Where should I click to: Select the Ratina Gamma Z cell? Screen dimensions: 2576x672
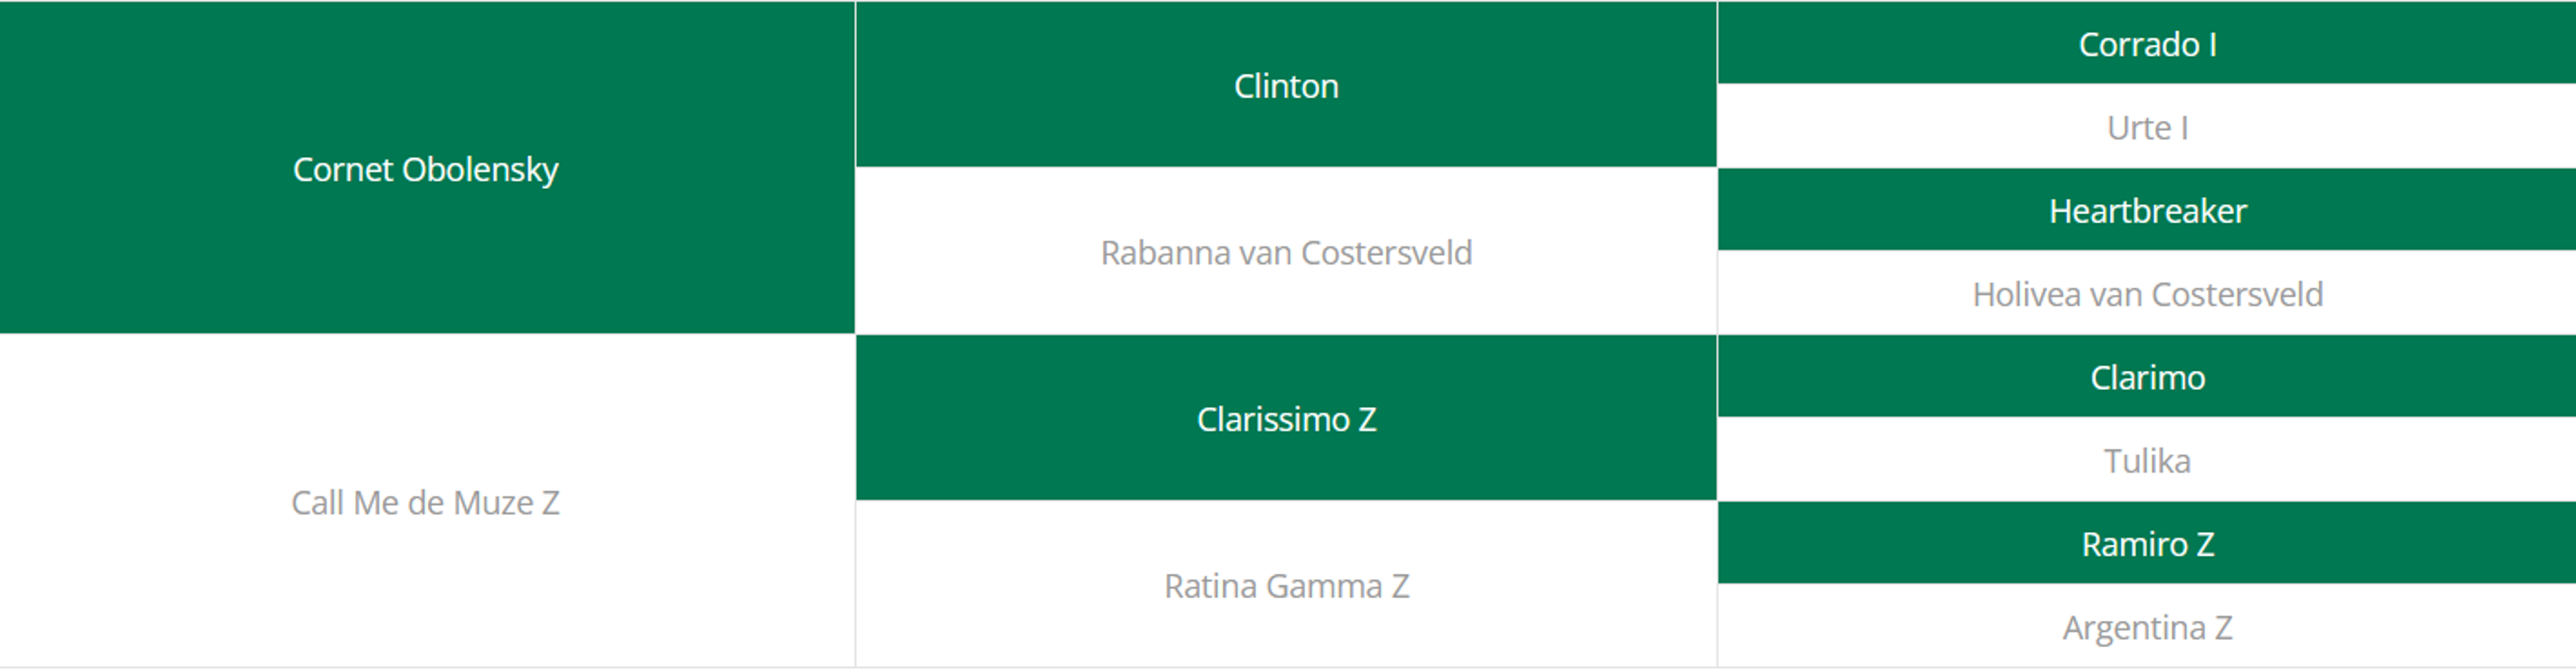pyautogui.click(x=1286, y=584)
